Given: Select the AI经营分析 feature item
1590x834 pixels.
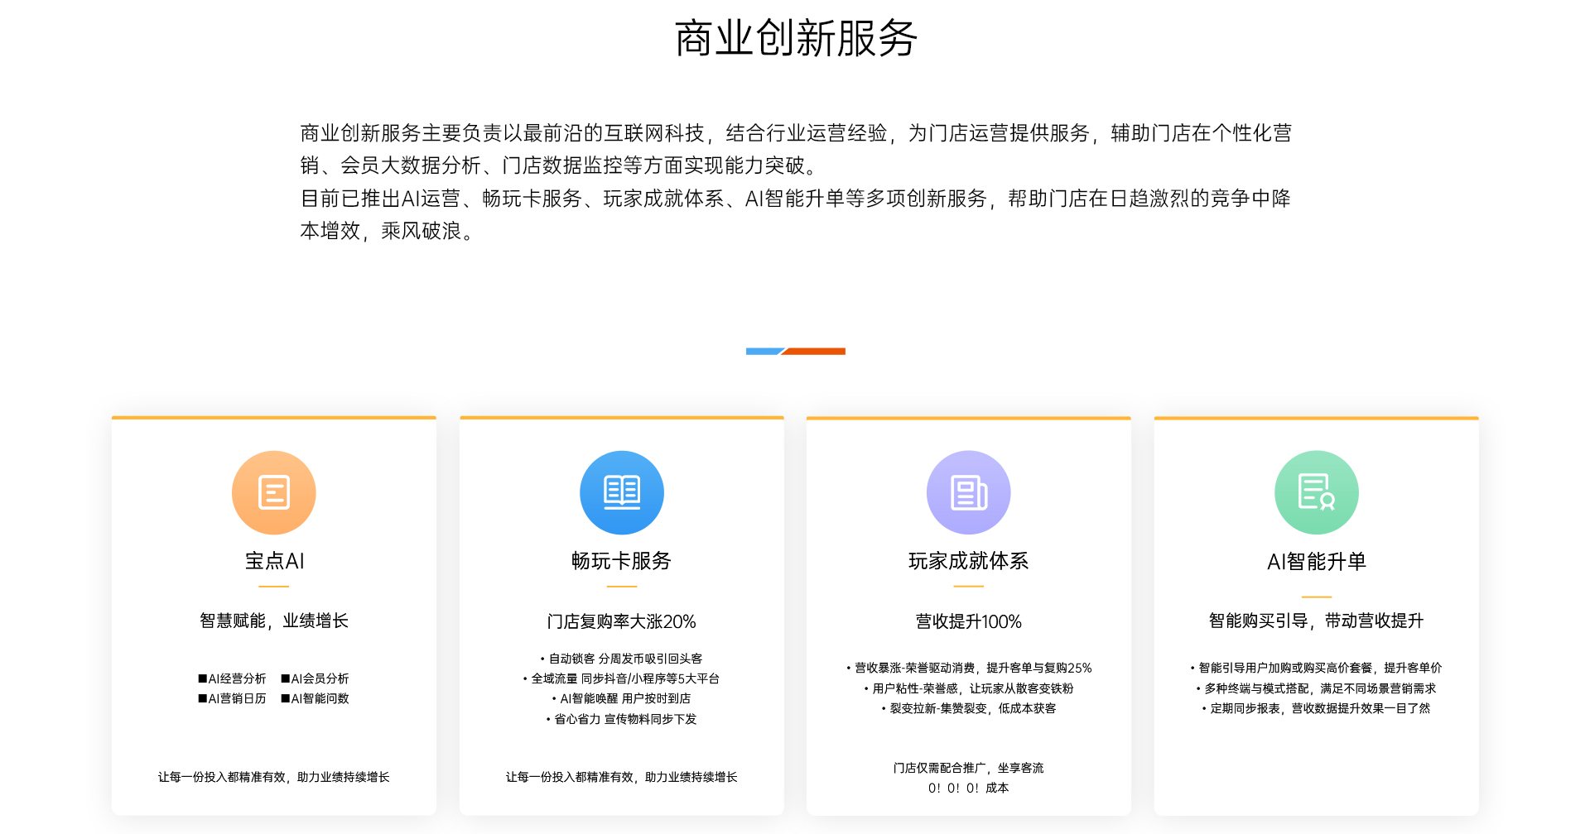Looking at the screenshot, I should pyautogui.click(x=232, y=678).
